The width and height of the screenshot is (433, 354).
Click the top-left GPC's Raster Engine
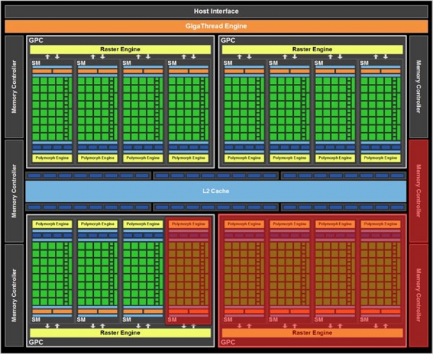click(x=120, y=50)
